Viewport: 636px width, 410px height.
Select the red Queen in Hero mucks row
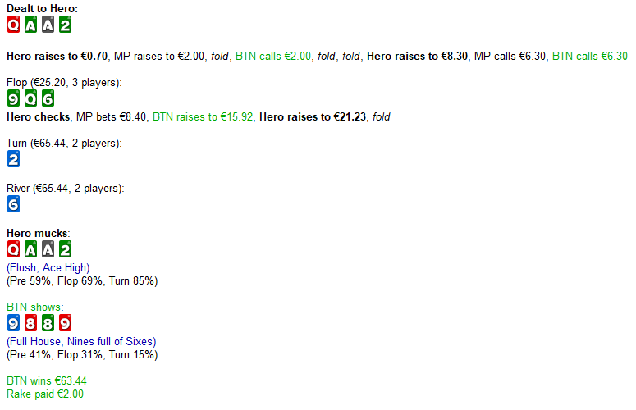click(x=13, y=249)
